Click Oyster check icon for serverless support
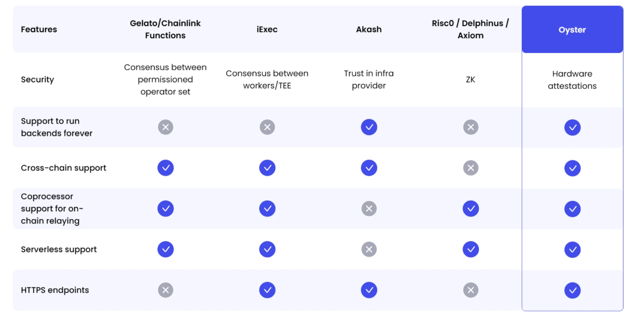The width and height of the screenshot is (644, 332). click(572, 250)
